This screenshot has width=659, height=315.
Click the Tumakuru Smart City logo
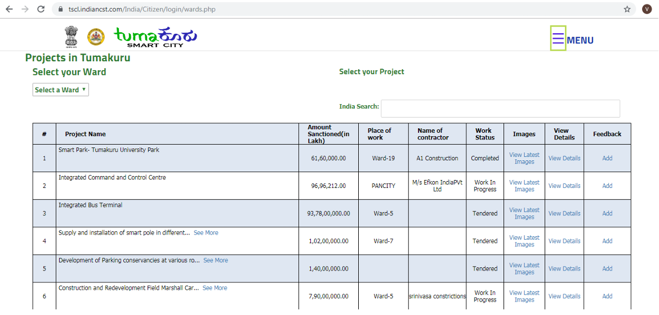155,37
